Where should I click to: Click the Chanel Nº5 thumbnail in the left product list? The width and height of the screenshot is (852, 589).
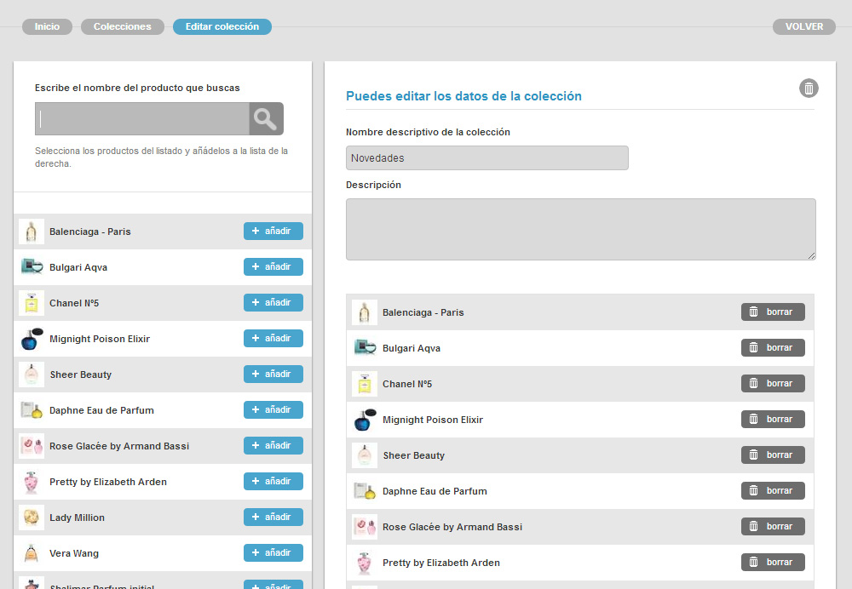[x=32, y=303]
